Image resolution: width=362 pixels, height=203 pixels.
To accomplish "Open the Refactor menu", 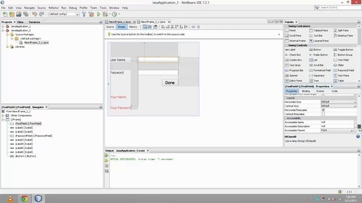I will 54,8.
